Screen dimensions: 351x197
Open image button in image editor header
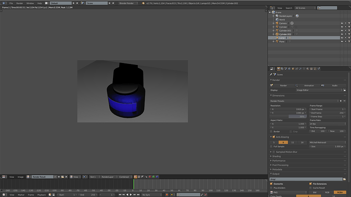click(63, 177)
